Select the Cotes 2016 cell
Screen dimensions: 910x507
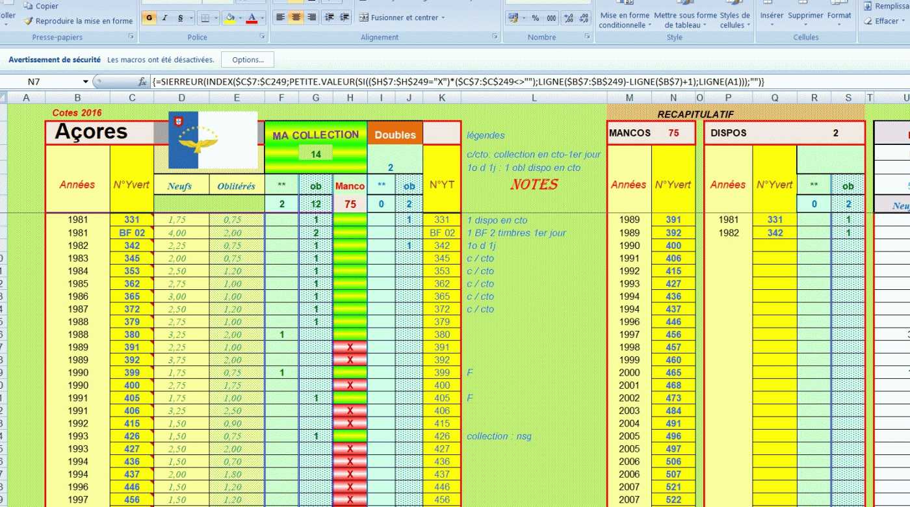point(77,113)
